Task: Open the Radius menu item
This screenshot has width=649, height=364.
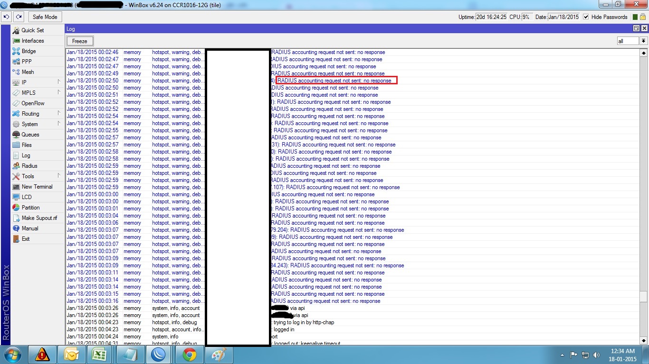Action: pos(29,166)
